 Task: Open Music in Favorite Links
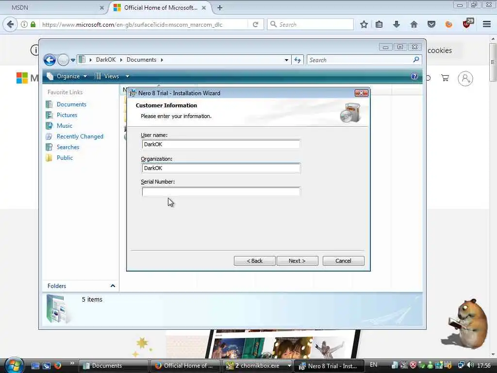click(65, 126)
